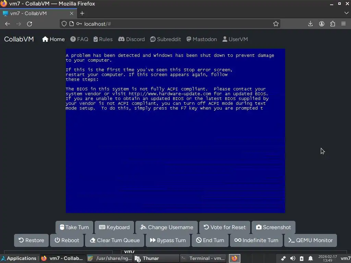This screenshot has width=351, height=263.
Task: Open the UserVM nav link
Action: [x=235, y=39]
